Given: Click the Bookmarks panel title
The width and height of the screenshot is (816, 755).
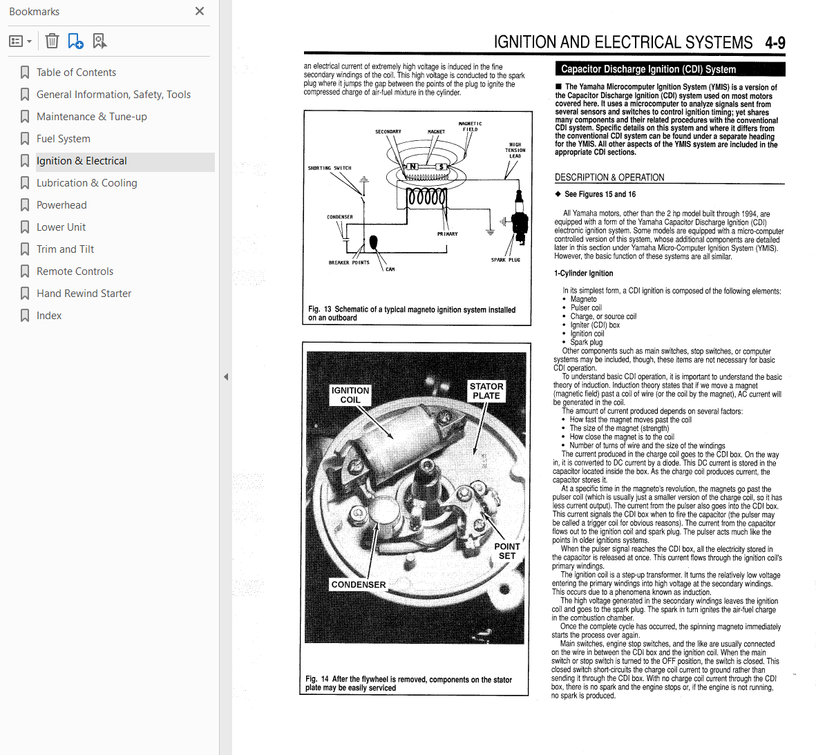Looking at the screenshot, I should point(35,12).
